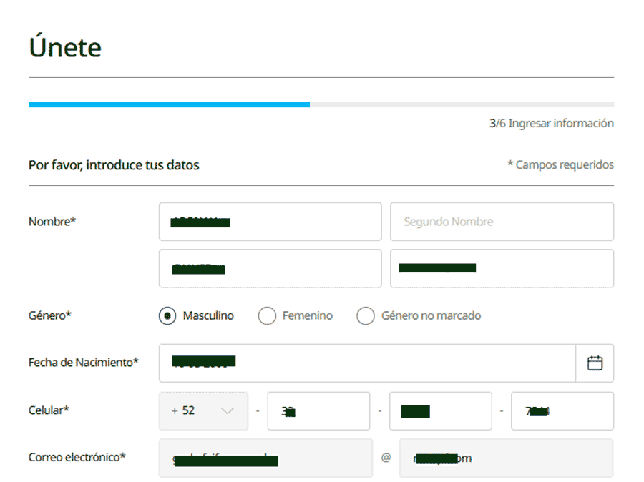Focus the first phone digits field
The height and width of the screenshot is (482, 644).
pos(318,411)
